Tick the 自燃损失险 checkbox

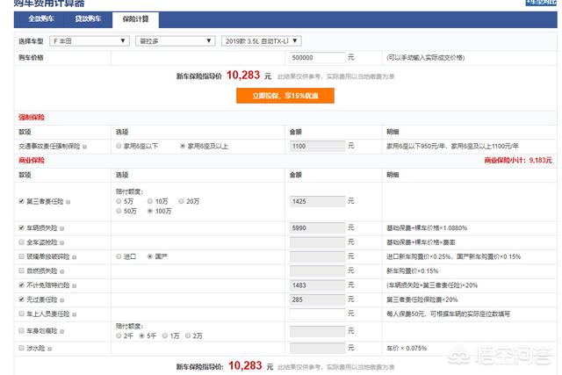coord(21,270)
